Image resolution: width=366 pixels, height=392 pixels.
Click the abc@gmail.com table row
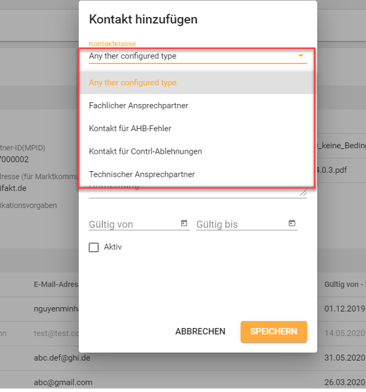pos(183,382)
